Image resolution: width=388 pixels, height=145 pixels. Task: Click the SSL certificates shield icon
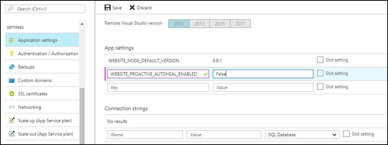12,94
